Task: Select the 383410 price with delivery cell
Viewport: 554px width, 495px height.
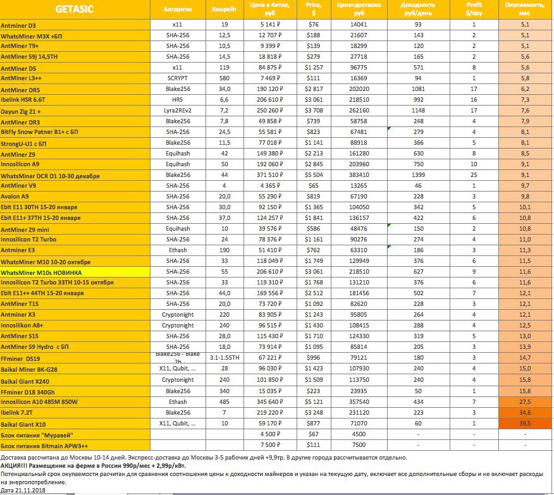Action: coord(359,175)
